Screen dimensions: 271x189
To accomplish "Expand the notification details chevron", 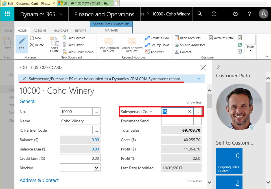I will [x=199, y=79].
